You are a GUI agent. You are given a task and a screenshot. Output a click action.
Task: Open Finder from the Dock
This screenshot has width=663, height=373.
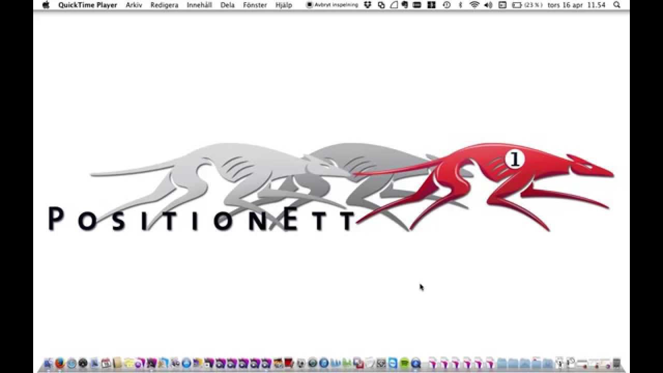pyautogui.click(x=49, y=363)
